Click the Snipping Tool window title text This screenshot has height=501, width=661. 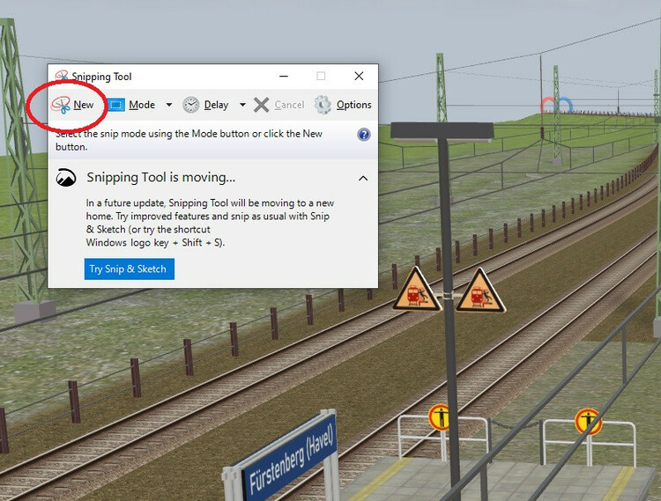(101, 77)
